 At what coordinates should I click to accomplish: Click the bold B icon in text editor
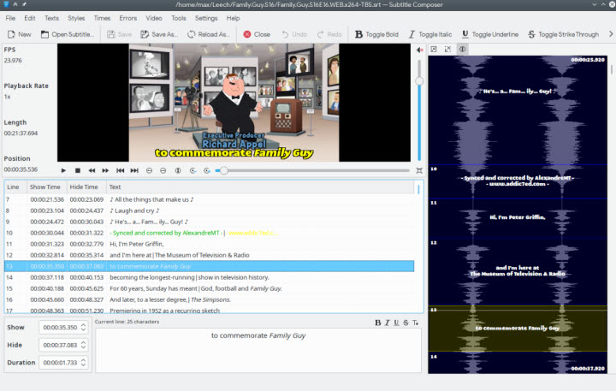(378, 323)
